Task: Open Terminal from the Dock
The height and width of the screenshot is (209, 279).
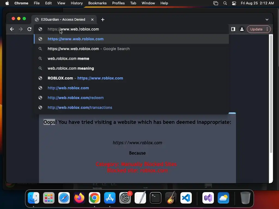Action: tap(156, 198)
